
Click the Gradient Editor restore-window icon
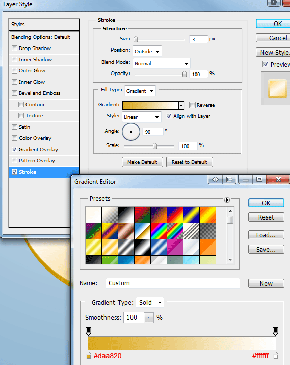[x=259, y=179]
